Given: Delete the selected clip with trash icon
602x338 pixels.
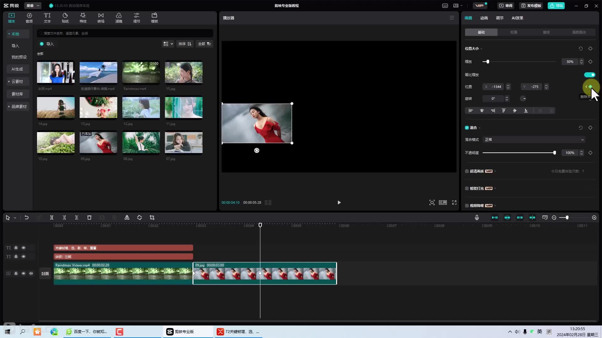Looking at the screenshot, I should point(89,218).
